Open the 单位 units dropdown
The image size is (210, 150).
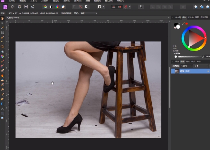point(89,13)
